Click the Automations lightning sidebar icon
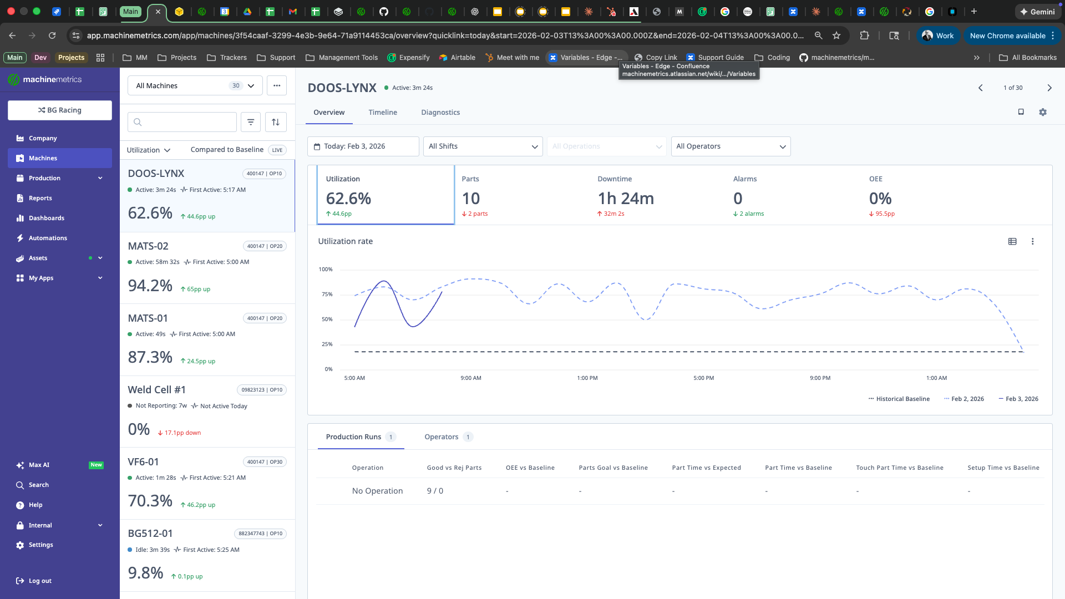This screenshot has width=1065, height=599. 20,238
